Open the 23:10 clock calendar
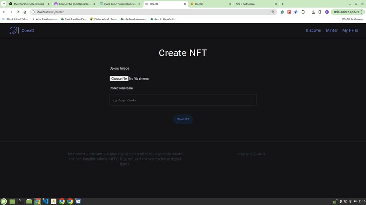This screenshot has height=205, width=366. coord(361,201)
